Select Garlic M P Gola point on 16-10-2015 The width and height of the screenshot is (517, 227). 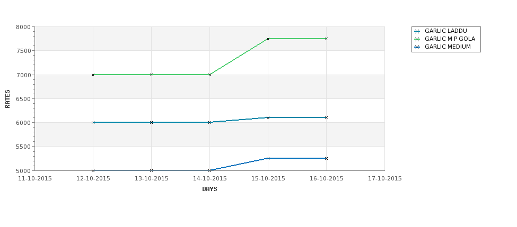326,39
